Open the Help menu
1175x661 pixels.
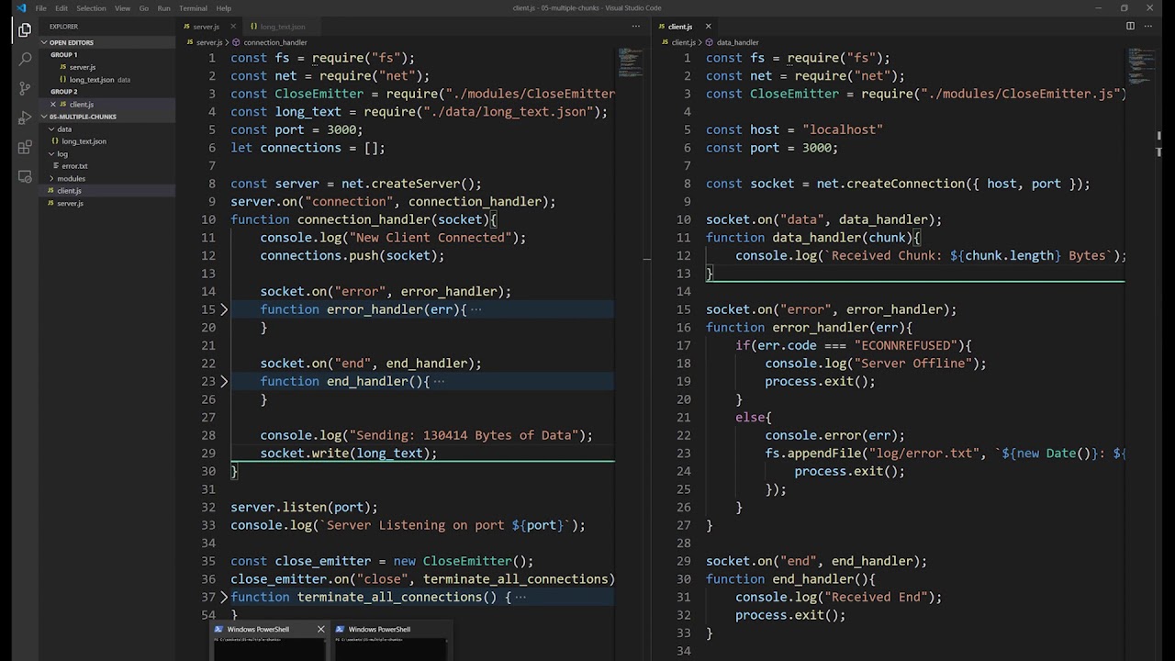pyautogui.click(x=223, y=8)
